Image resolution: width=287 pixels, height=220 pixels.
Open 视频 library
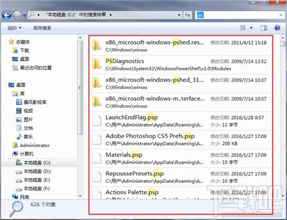pyautogui.click(x=25, y=111)
